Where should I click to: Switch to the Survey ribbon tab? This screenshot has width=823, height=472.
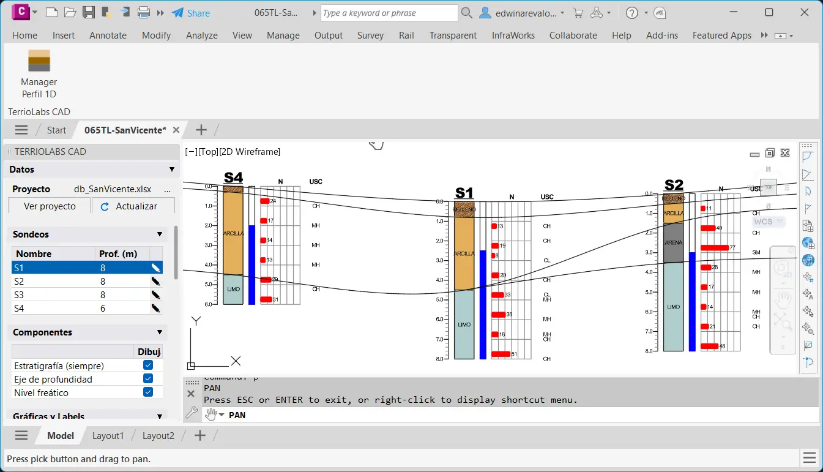pos(370,36)
